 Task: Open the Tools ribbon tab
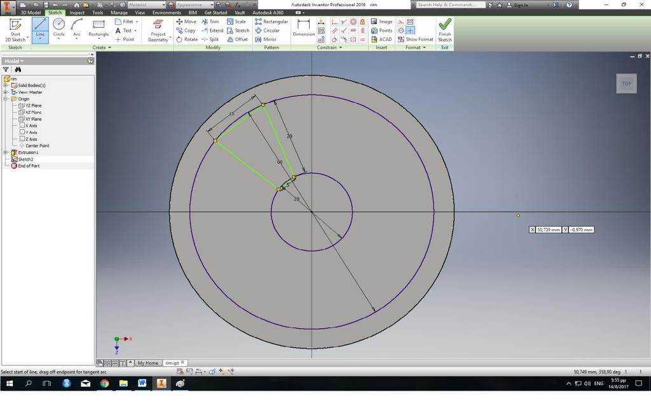coord(97,13)
